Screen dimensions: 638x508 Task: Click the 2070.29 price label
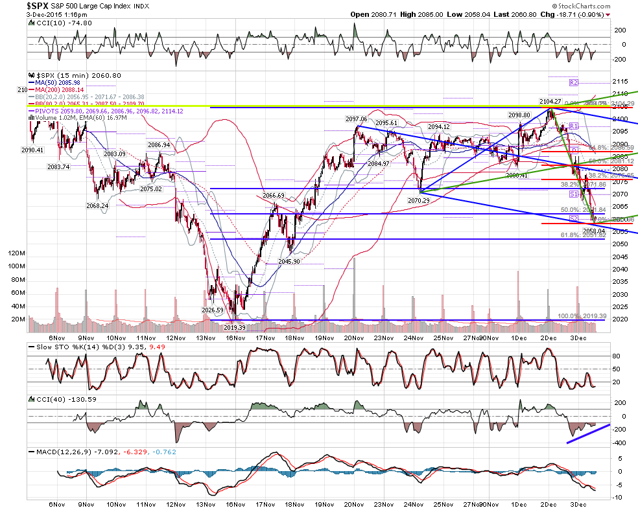[x=418, y=200]
